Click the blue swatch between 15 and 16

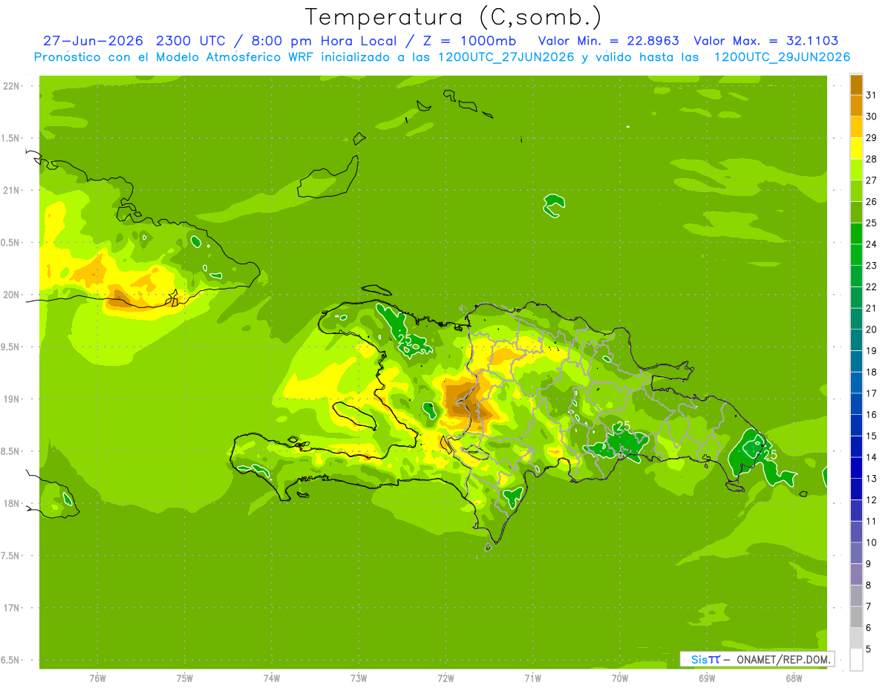pyautogui.click(x=856, y=425)
